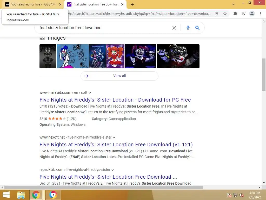Open the tab search chevron menu
Image resolution: width=266 pixels, height=200 pixels.
point(234,4)
